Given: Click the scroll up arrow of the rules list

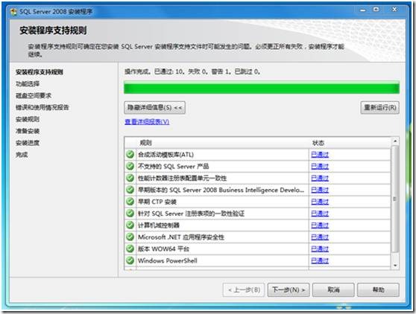Looking at the screenshot, I should (x=395, y=141).
